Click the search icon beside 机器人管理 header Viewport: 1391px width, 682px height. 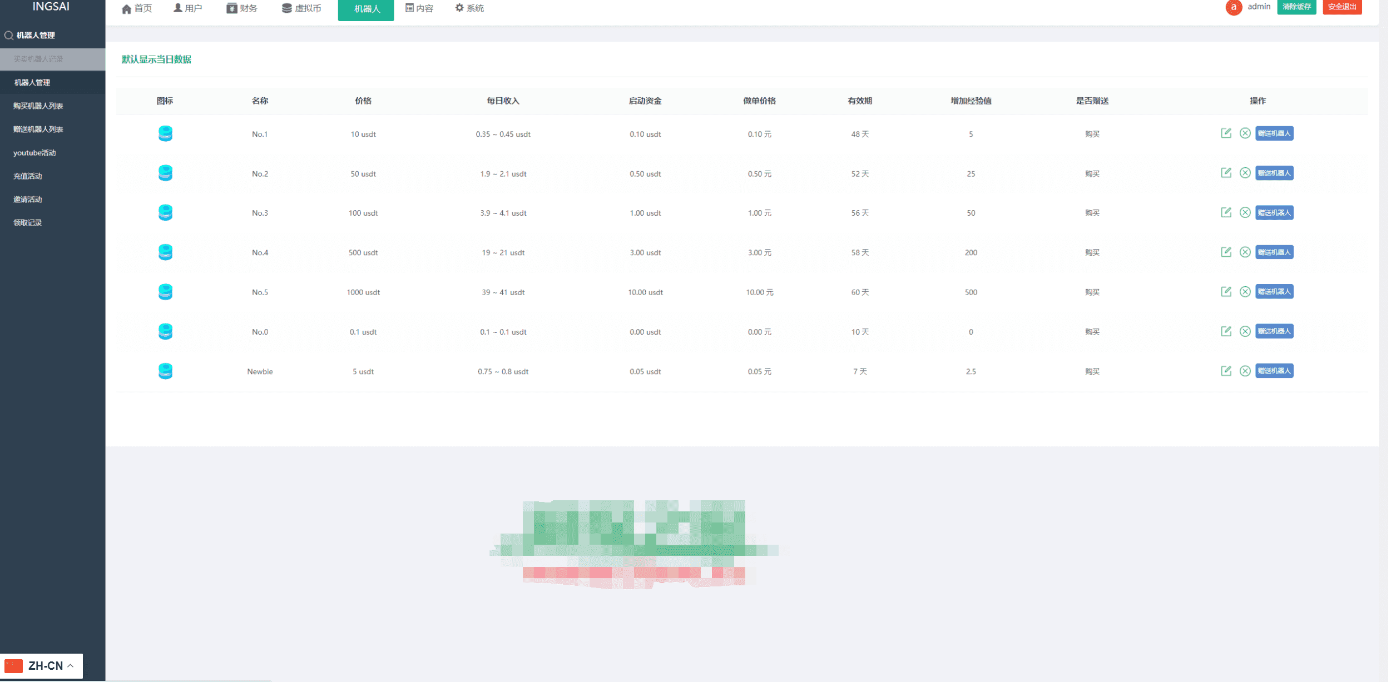point(9,36)
